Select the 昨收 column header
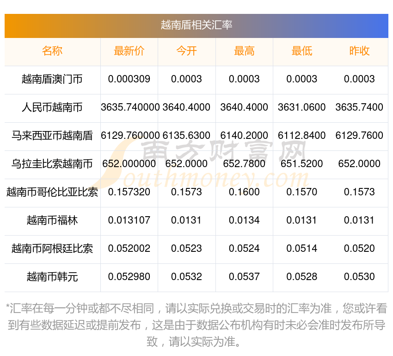This screenshot has height=356, width=393. [359, 51]
